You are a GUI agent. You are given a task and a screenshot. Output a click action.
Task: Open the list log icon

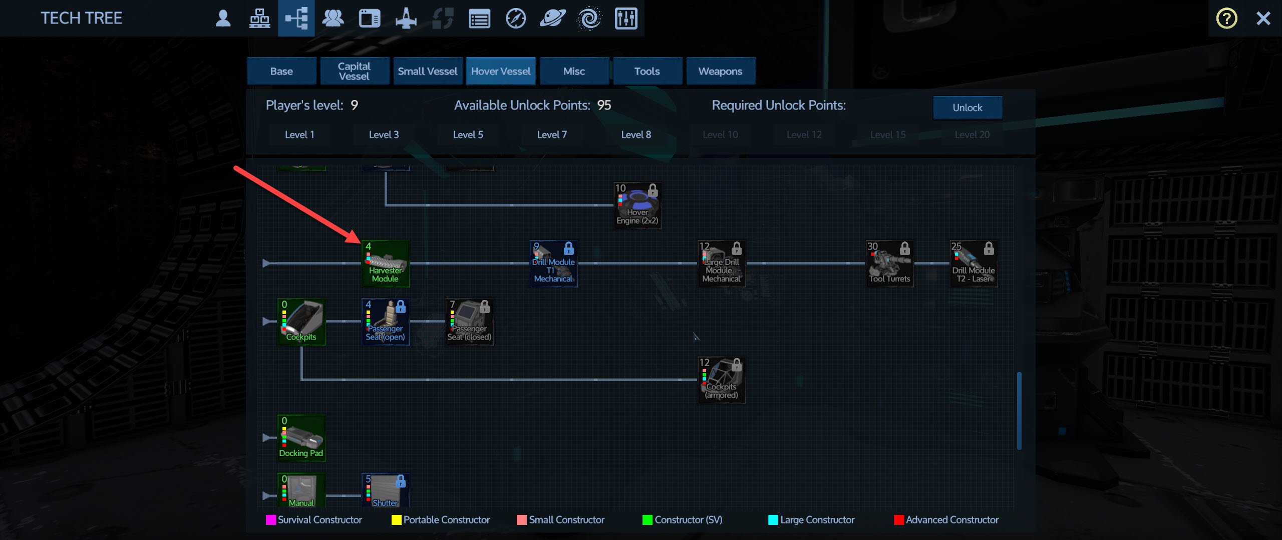click(x=479, y=19)
